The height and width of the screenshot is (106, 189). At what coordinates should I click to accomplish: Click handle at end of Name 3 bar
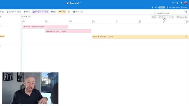coord(186,37)
